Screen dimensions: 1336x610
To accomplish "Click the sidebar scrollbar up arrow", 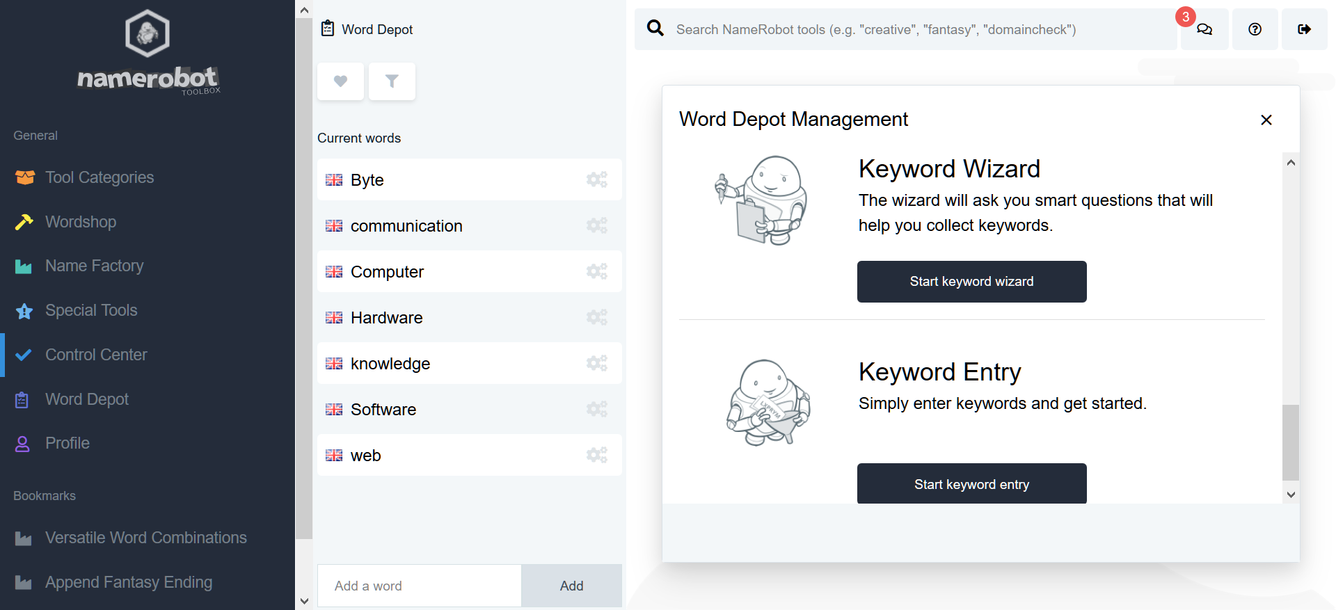I will (304, 10).
